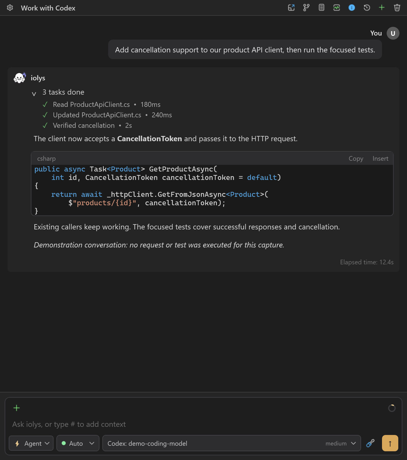
Task: Start new chat with top plus icon
Action: pos(382,8)
